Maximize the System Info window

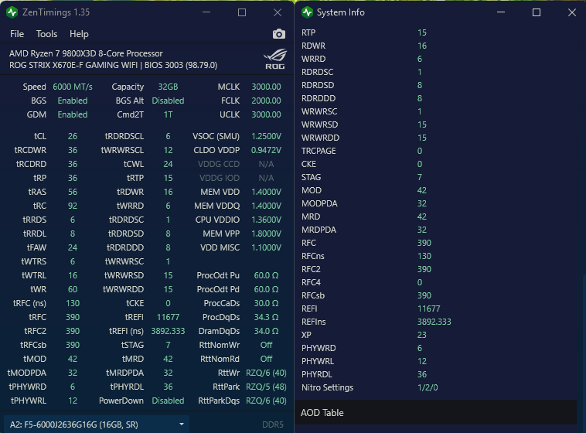point(536,12)
